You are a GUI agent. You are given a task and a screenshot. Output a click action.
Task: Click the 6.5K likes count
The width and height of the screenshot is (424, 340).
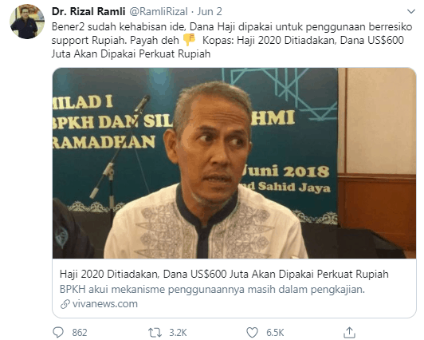click(x=275, y=333)
